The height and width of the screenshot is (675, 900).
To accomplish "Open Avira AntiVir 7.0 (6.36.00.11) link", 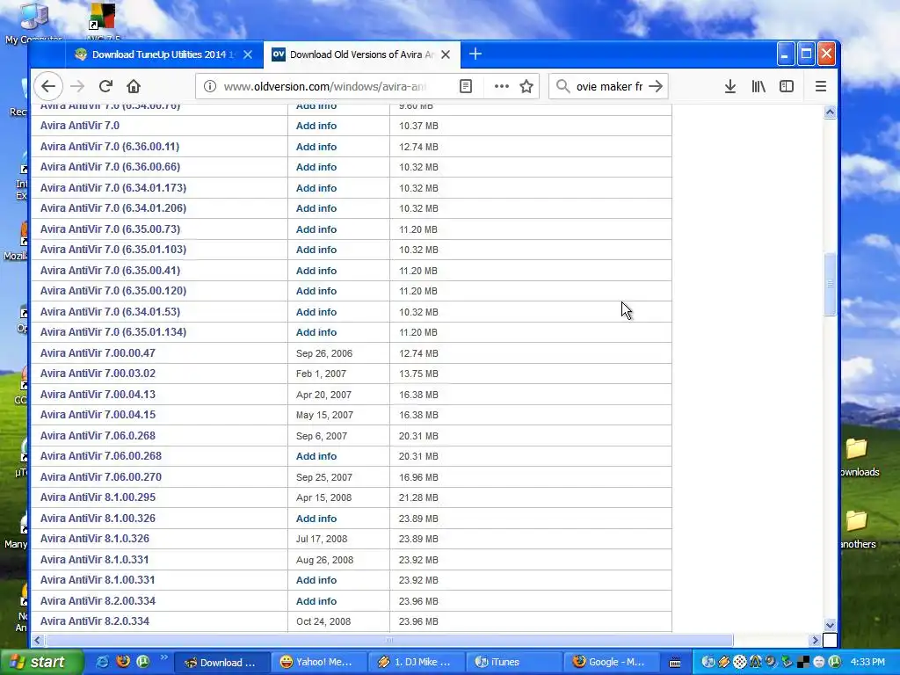I will 110,147.
